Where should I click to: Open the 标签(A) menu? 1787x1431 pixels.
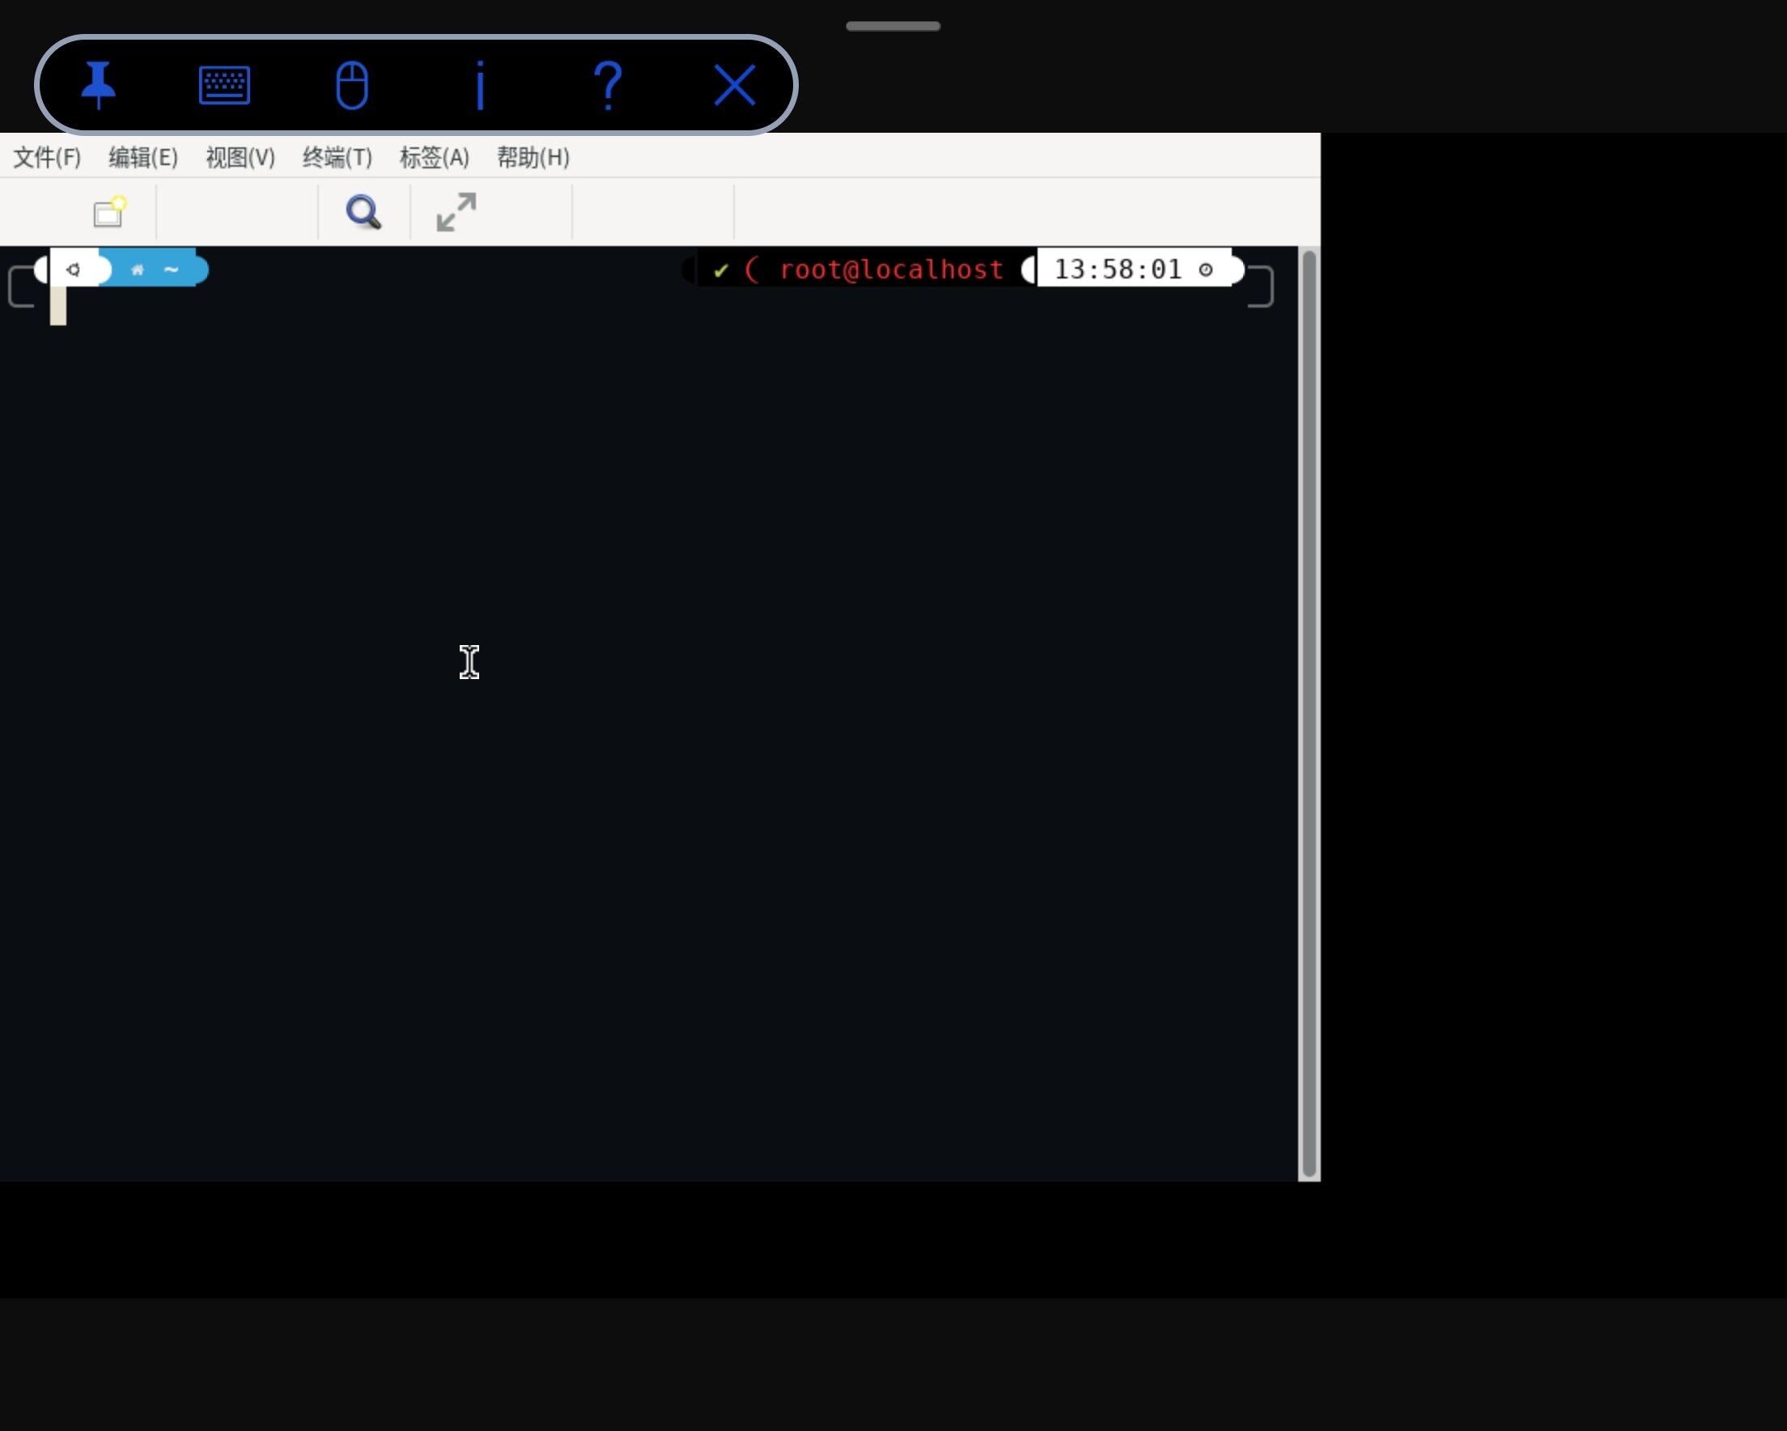click(x=435, y=157)
